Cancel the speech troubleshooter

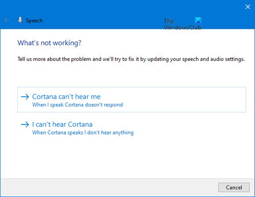coord(234,187)
